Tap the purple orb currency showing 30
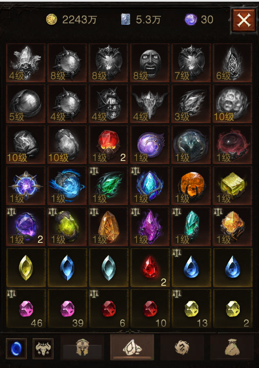Screen dimensions: 259x368 coord(199,19)
